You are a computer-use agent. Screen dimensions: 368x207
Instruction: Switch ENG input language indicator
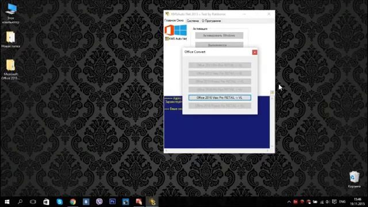point(343,202)
